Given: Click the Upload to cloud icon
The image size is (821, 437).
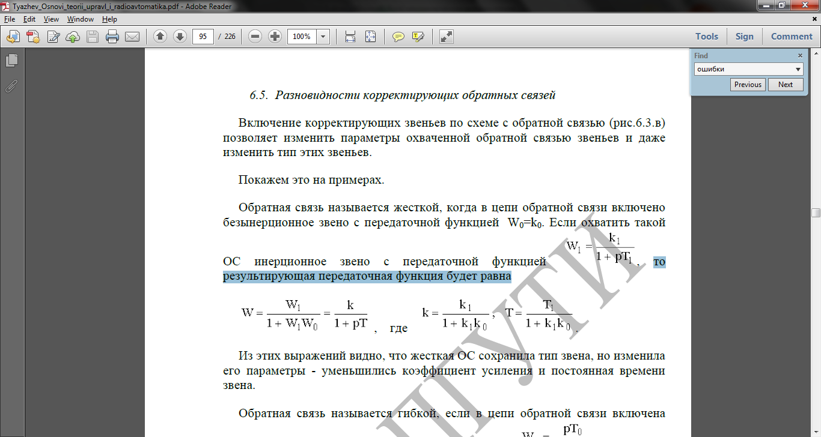Looking at the screenshot, I should click(73, 37).
